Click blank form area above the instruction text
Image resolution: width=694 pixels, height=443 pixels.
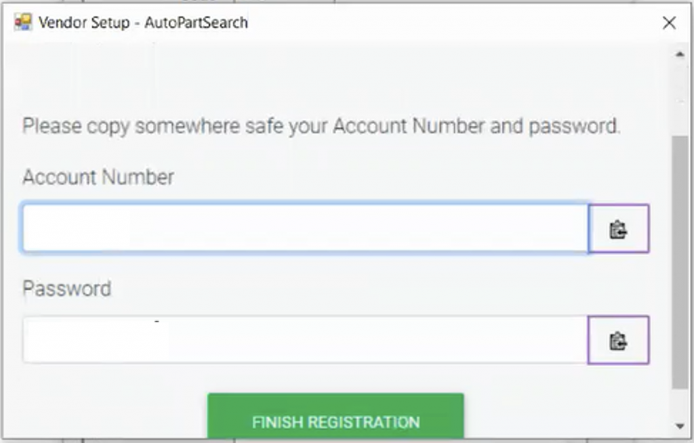336,80
